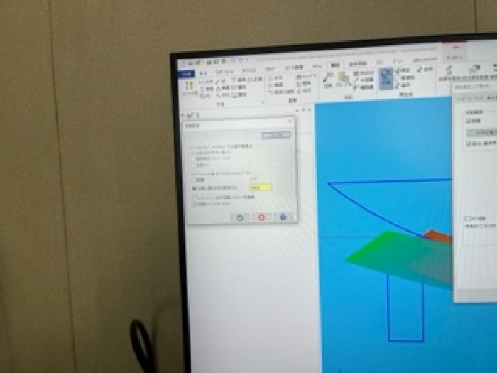The image size is (497, 373).
Task: Click the red cancel button in dialog
Action: click(261, 217)
